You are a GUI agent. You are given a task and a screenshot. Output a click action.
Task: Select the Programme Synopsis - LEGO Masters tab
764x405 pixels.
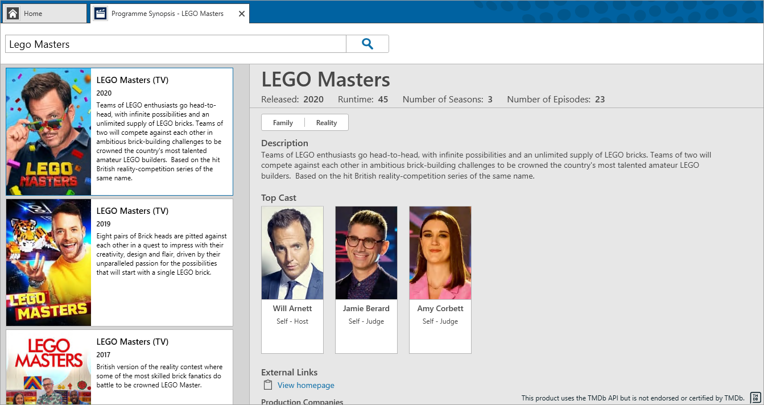(170, 13)
